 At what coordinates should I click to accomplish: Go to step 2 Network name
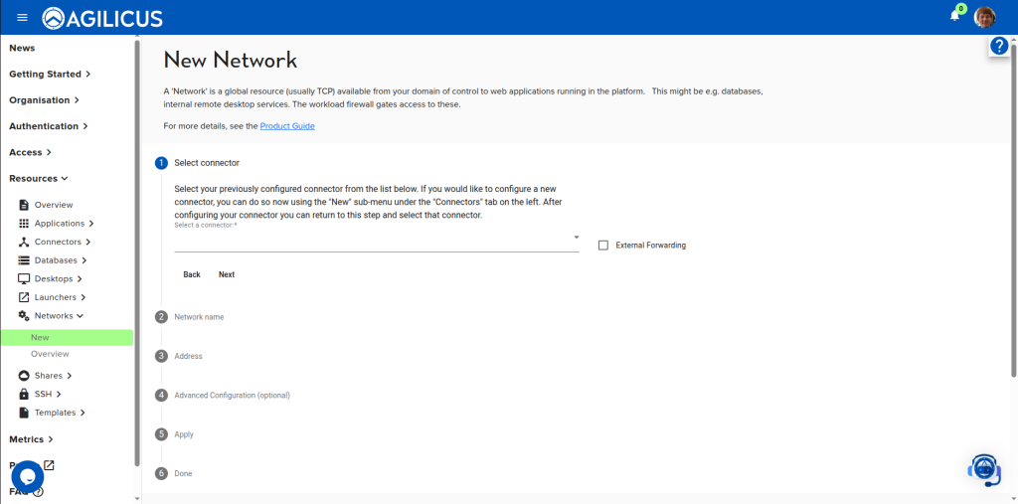[190, 317]
